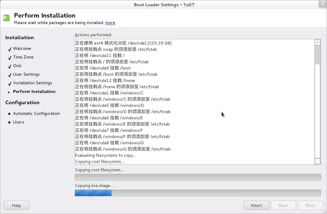Select the Users step in the sidebar
327x214 pixels.
tap(18, 122)
